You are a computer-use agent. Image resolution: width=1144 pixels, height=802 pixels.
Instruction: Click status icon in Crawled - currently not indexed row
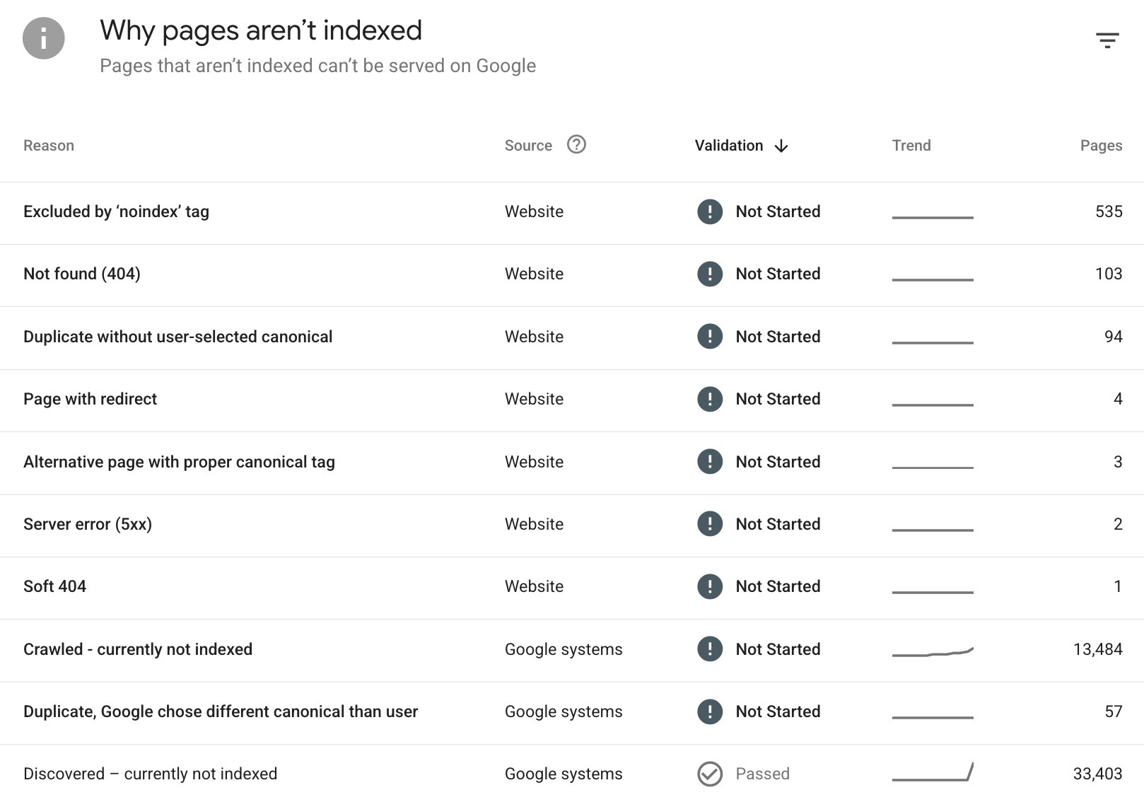pos(710,649)
